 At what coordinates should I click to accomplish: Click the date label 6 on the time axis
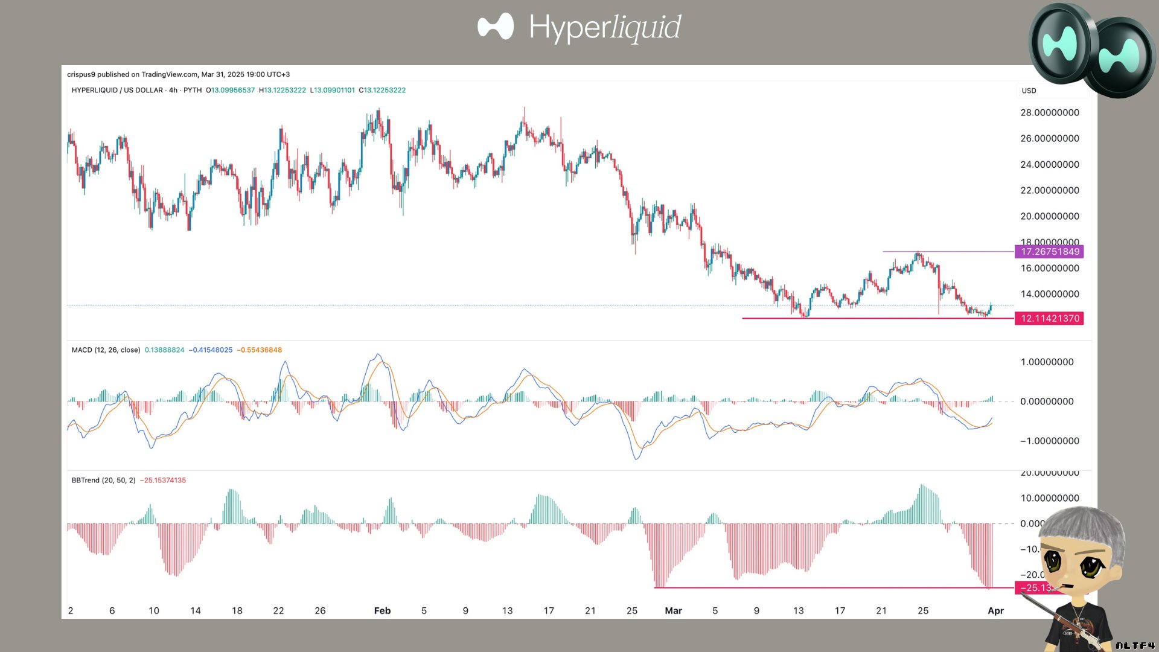(x=112, y=611)
